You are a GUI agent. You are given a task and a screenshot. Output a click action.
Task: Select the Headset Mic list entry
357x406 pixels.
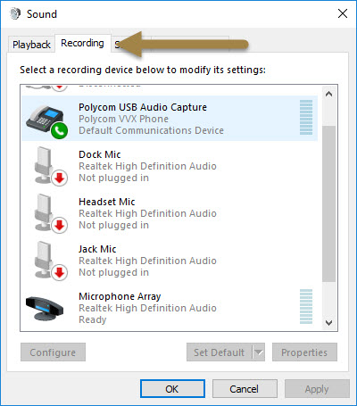(170, 213)
